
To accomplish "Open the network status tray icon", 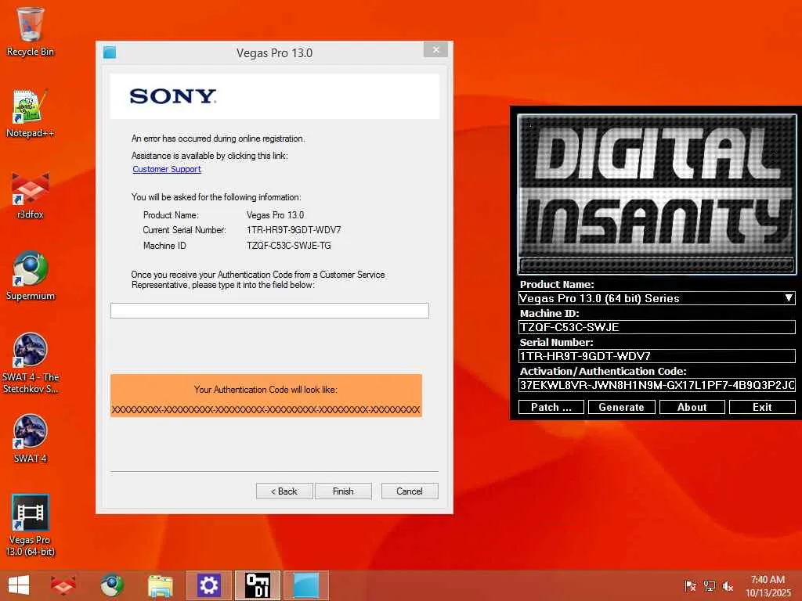I will [x=710, y=585].
